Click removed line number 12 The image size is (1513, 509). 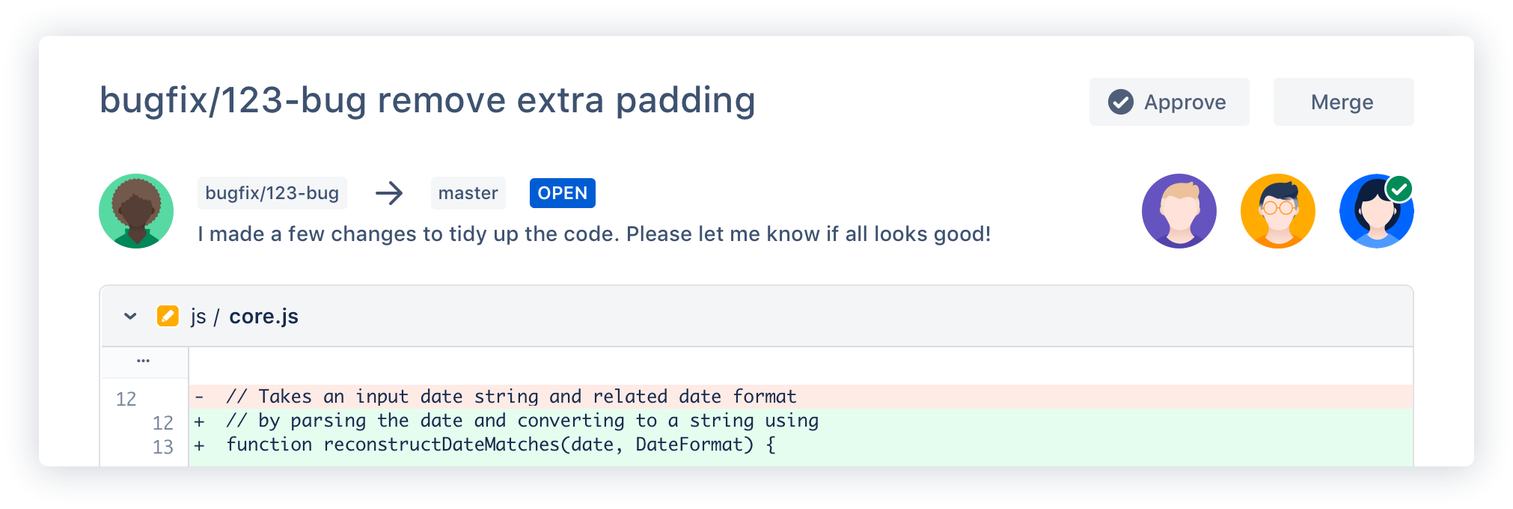coord(126,399)
